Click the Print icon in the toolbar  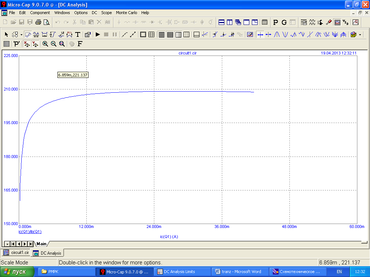tap(38, 22)
